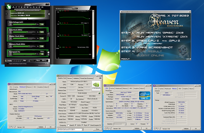Click the CPU-Z CPU window title icon
The height and width of the screenshot is (133, 204).
[105, 86]
